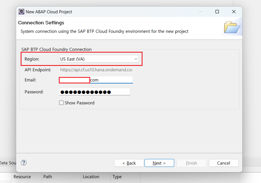Maximize the New ABAP Cloud Project dialog
The height and width of the screenshot is (183, 261).
217,12
